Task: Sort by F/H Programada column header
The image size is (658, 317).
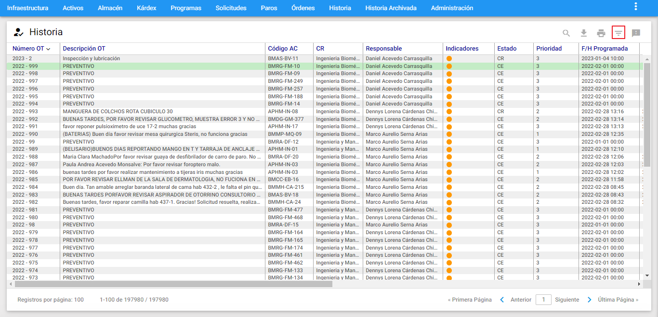Action: [x=605, y=49]
